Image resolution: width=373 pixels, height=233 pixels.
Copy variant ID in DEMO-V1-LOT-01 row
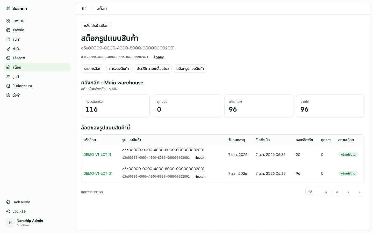coord(200,177)
